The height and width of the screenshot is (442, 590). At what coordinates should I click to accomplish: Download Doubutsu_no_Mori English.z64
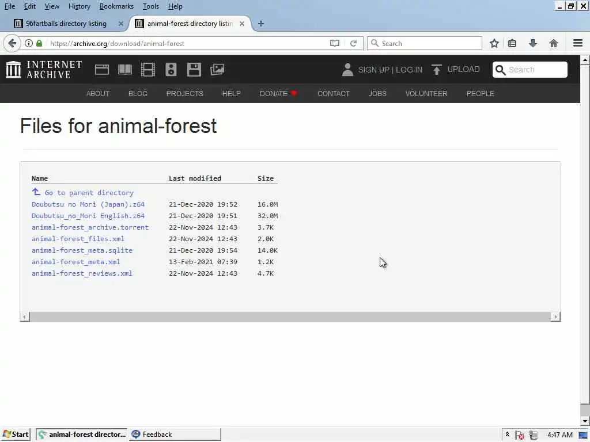[88, 216]
